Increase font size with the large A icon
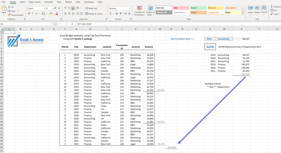The height and width of the screenshot is (153, 281). [55, 8]
